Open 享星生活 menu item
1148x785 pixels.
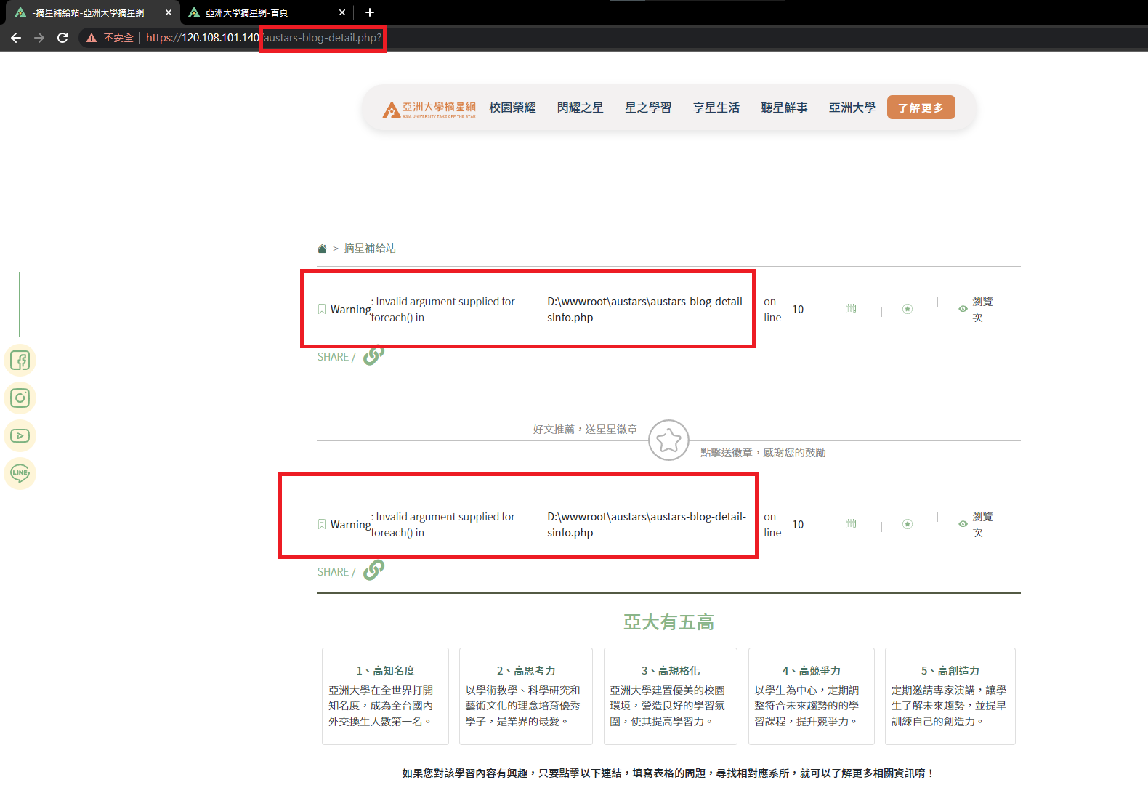pyautogui.click(x=716, y=108)
